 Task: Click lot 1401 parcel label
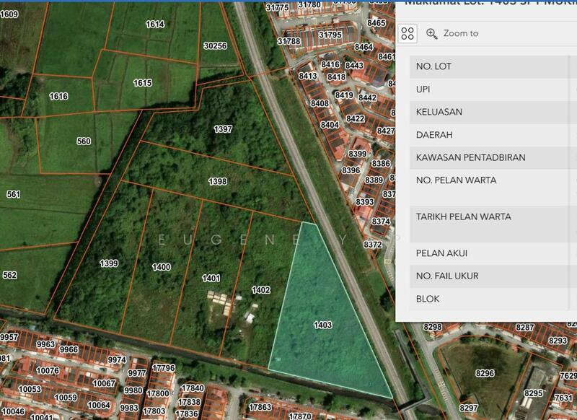pyautogui.click(x=211, y=278)
